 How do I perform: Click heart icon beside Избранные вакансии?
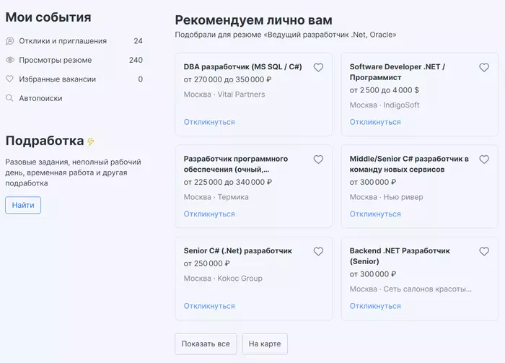tap(10, 79)
